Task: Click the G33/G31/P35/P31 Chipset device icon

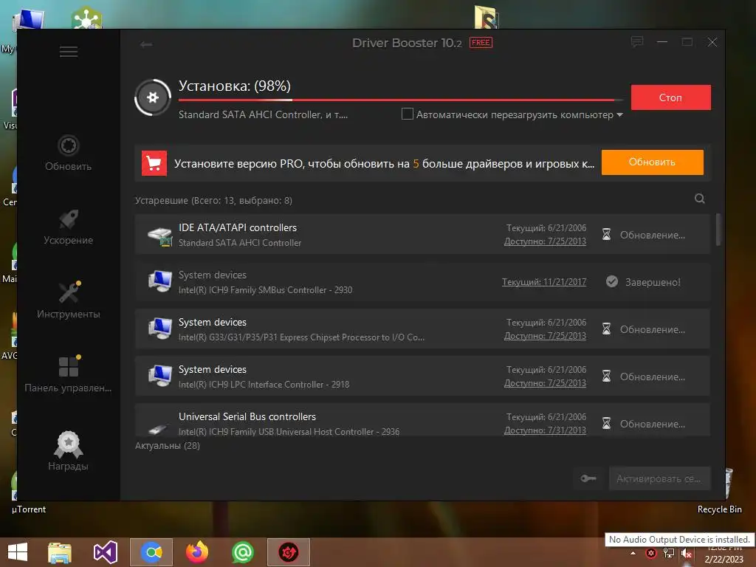Action: (159, 329)
